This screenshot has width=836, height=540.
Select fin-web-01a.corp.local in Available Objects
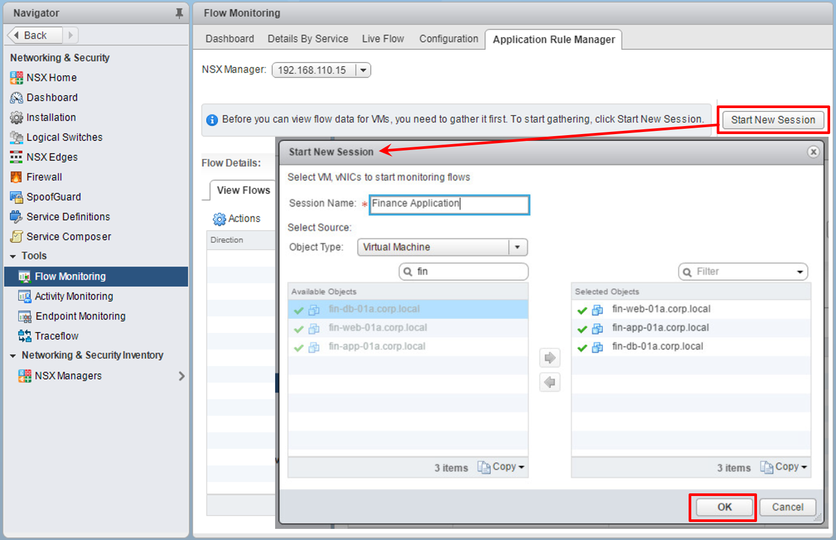click(408, 328)
